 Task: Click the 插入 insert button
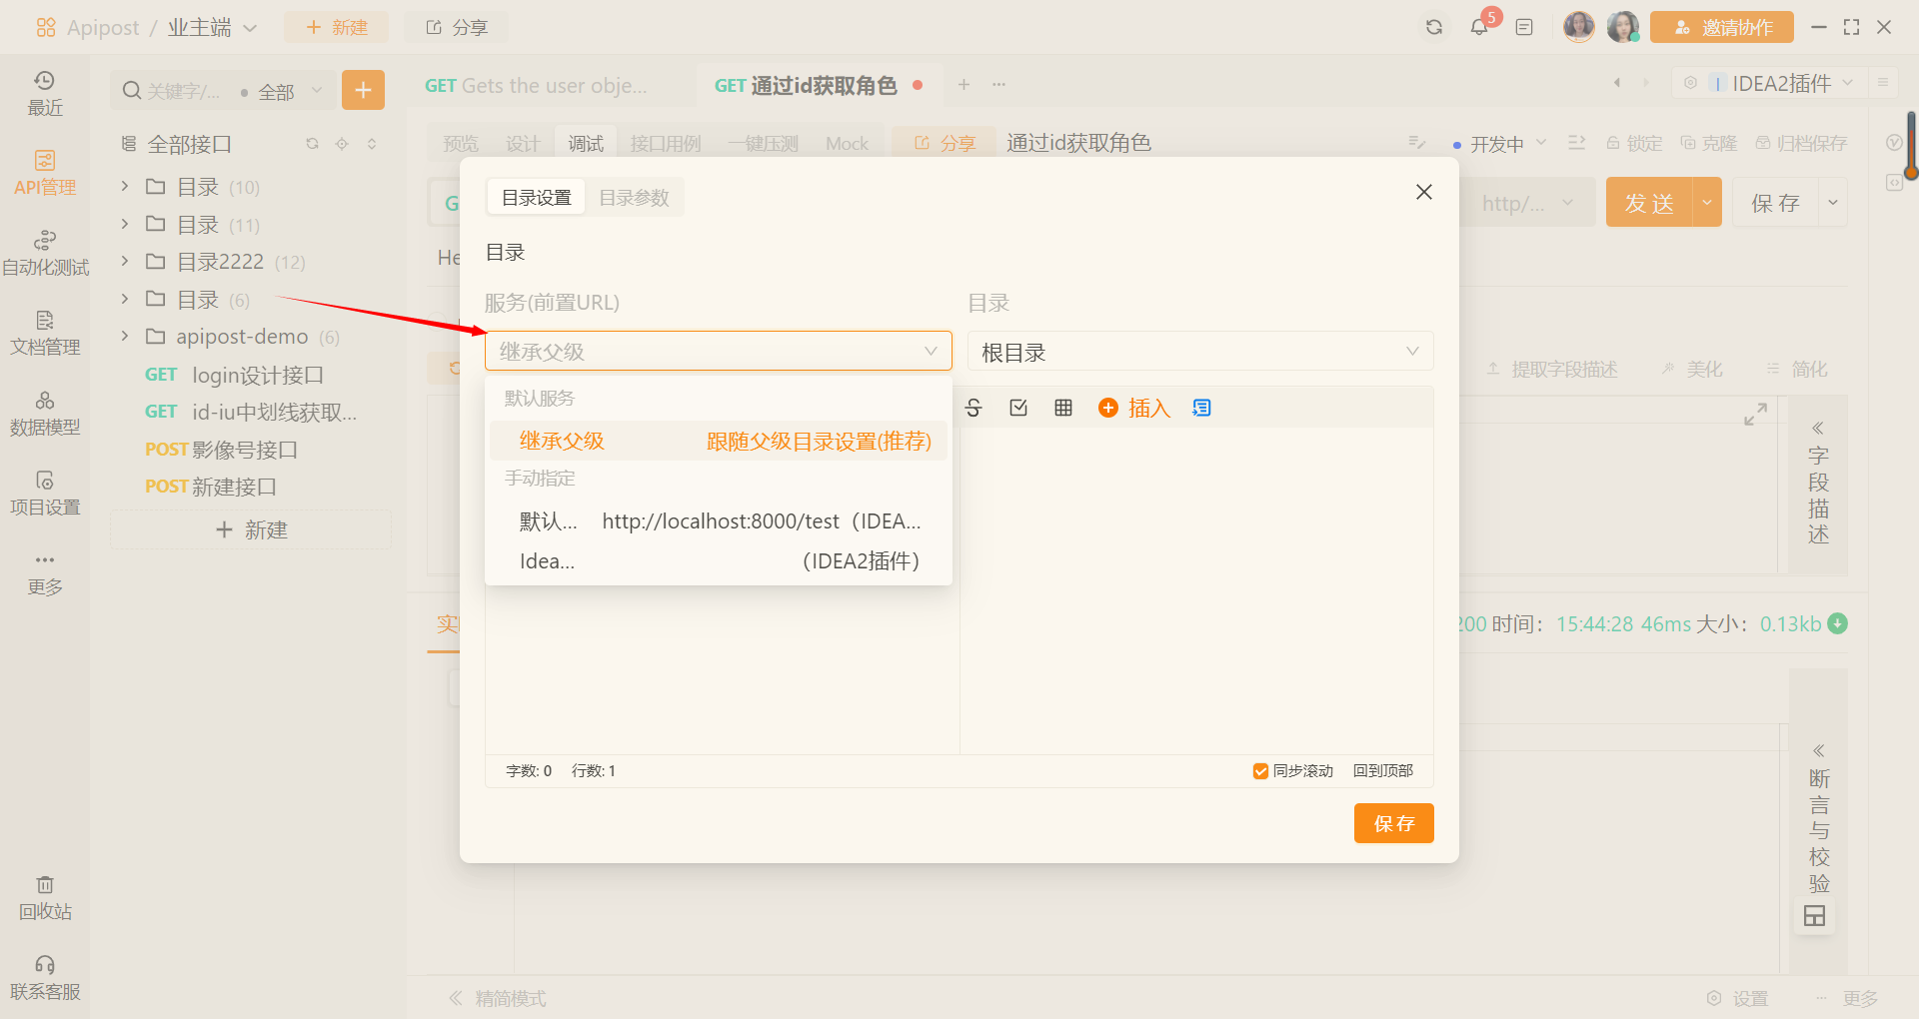1134,408
